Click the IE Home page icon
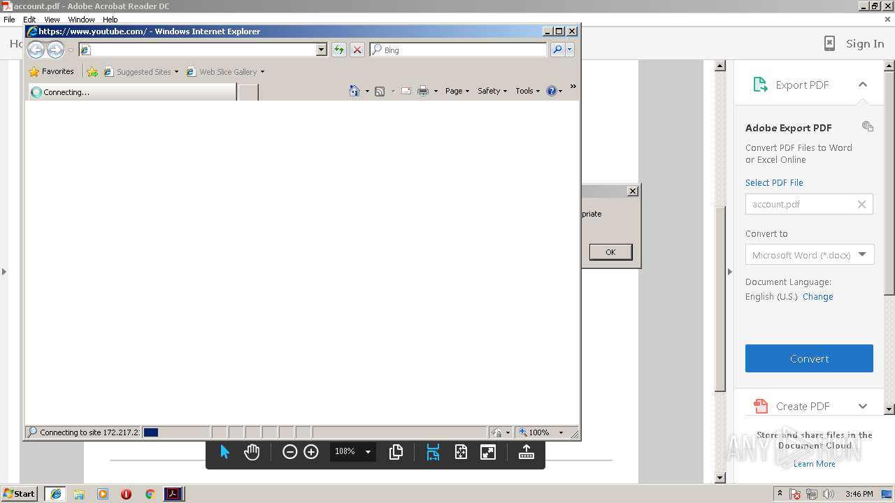The image size is (895, 503). coord(355,91)
